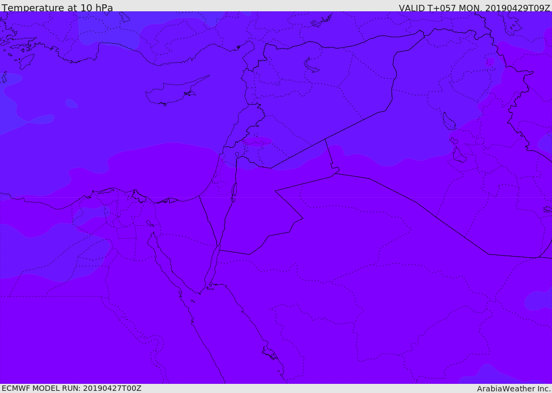The image size is (552, 393).
Task: Click the 'Temperature at 10 hPa' title
Action: (57, 8)
